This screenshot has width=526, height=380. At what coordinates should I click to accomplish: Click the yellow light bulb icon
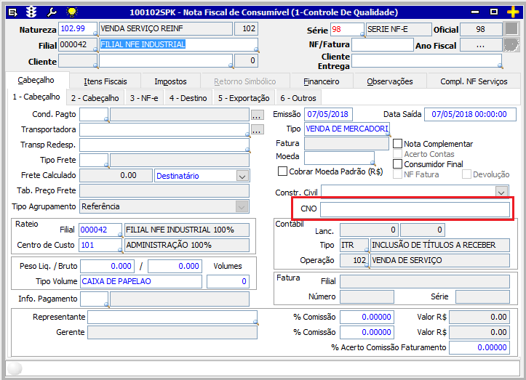[x=71, y=12]
